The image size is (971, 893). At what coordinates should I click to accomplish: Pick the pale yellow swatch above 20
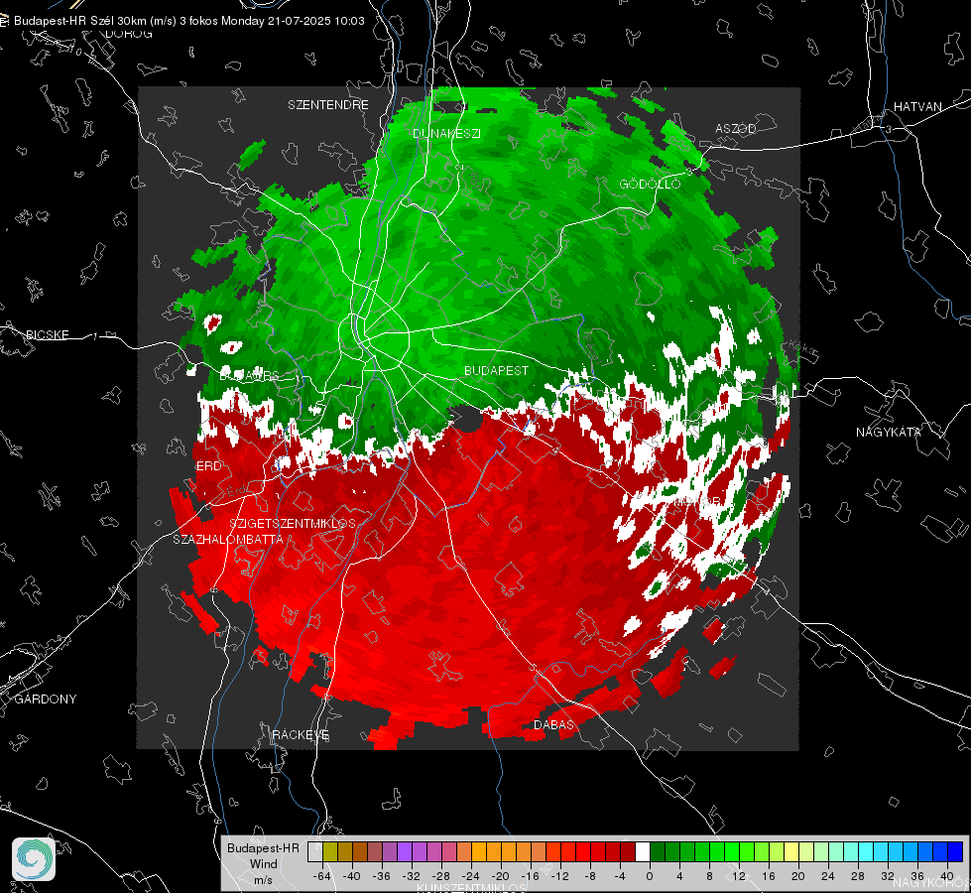pyautogui.click(x=792, y=851)
